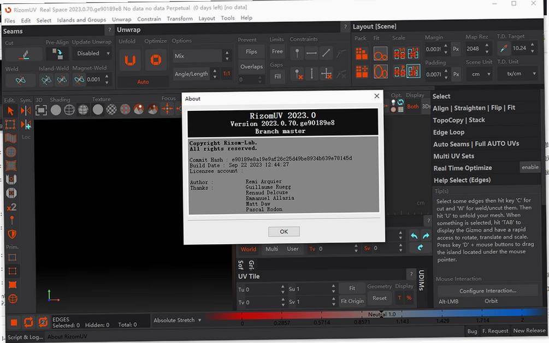Click the Weld seam icon
The image size is (549, 343).
click(21, 80)
